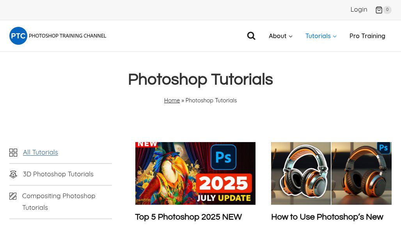Viewport: 401px width, 225px height.
Task: Click the All Tutorials grid icon
Action: pyautogui.click(x=13, y=153)
